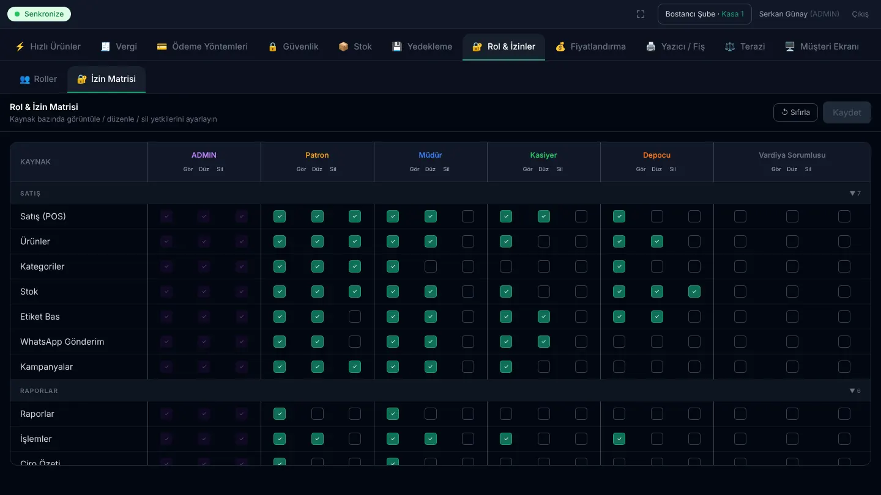Check Depocu Gör for WhatsApp Gönderim
This screenshot has width=881, height=495.
coord(619,342)
